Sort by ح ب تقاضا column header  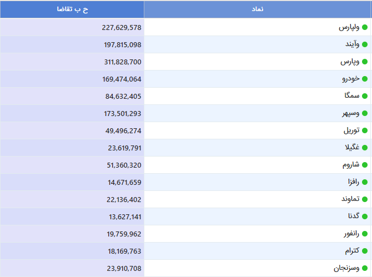(x=72, y=9)
